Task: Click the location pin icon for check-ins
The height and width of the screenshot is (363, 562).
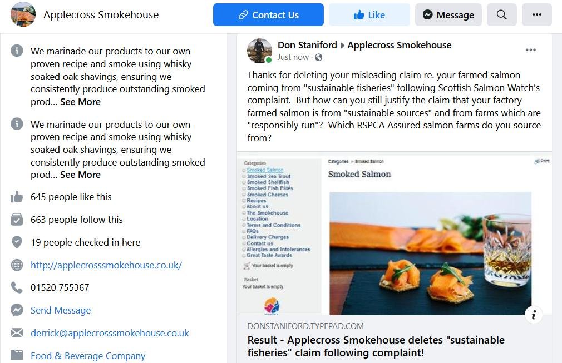Action: pyautogui.click(x=17, y=242)
